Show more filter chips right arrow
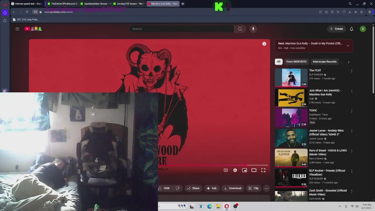375x211 pixels. (x=348, y=62)
